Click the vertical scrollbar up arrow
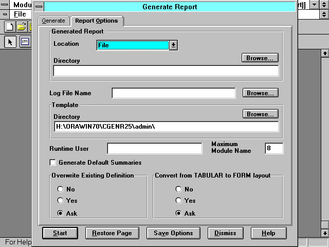Screen dimensions: 329x247 click(x=324, y=53)
